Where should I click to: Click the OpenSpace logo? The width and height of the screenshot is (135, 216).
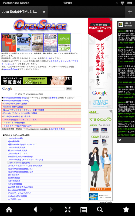[40, 25]
